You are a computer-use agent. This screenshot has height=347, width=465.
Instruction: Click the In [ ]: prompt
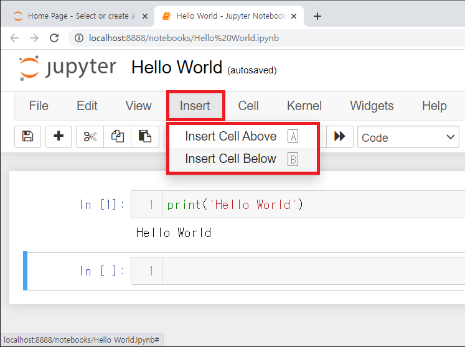102,271
